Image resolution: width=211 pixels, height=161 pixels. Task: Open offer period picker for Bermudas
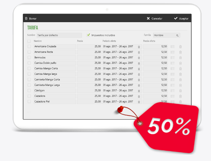(x=122, y=57)
